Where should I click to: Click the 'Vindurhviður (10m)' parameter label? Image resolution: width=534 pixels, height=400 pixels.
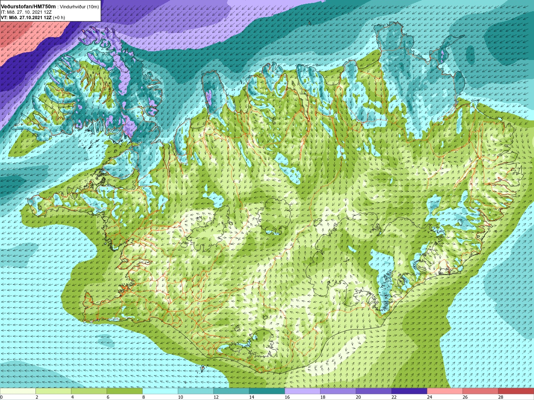80,7
